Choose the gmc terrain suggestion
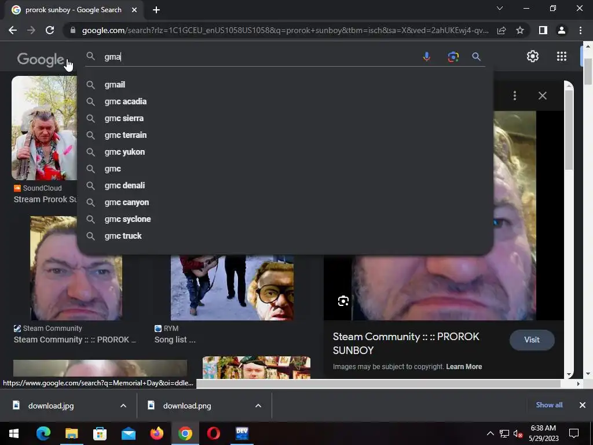The height and width of the screenshot is (445, 593). 285,135
